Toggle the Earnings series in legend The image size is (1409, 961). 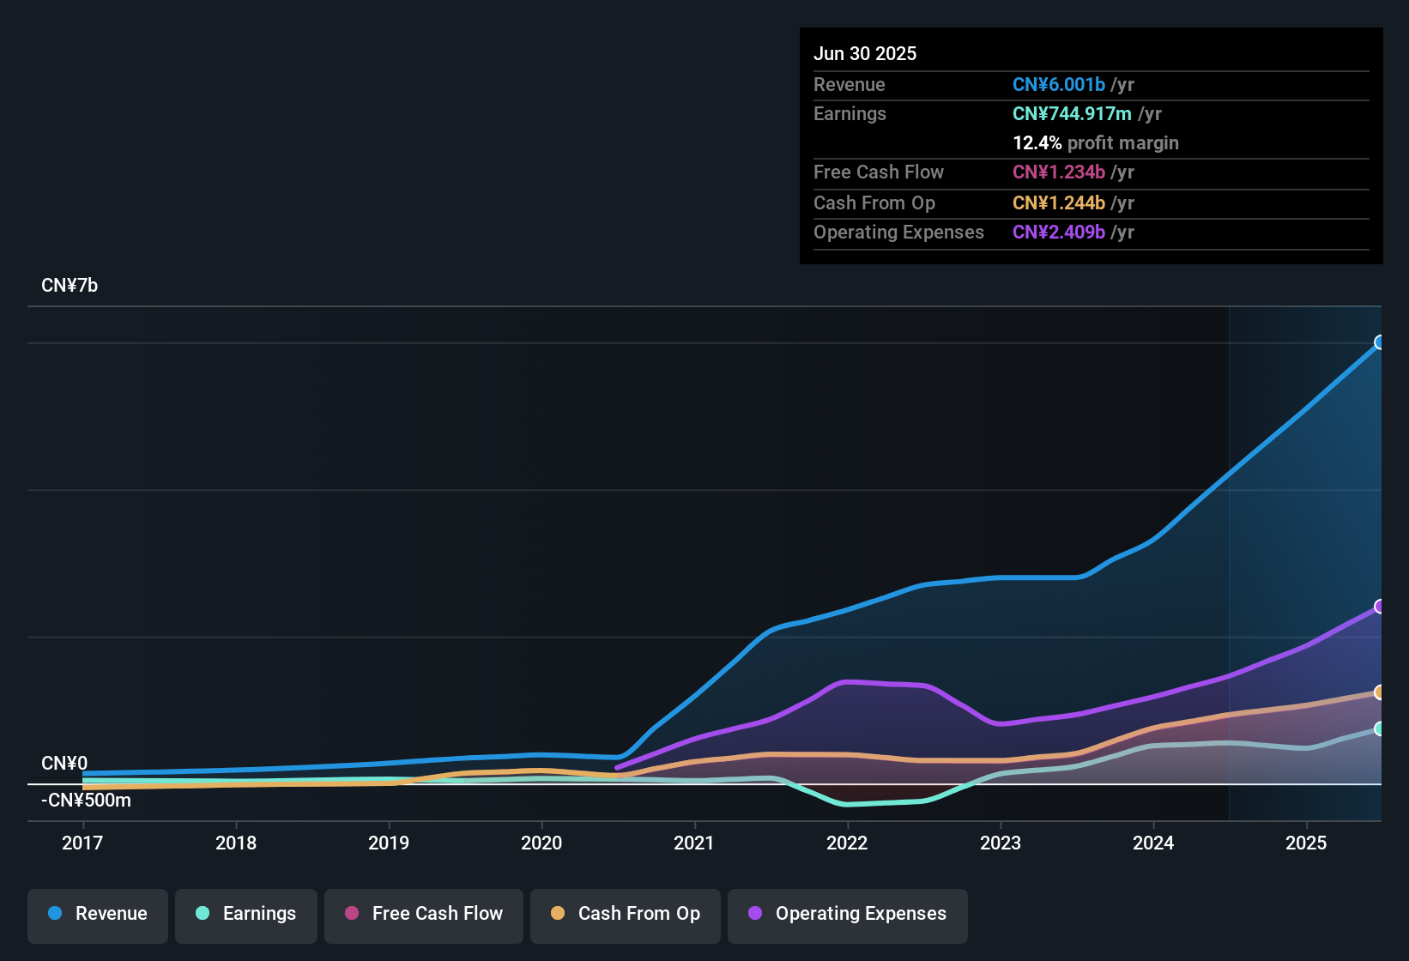click(246, 914)
